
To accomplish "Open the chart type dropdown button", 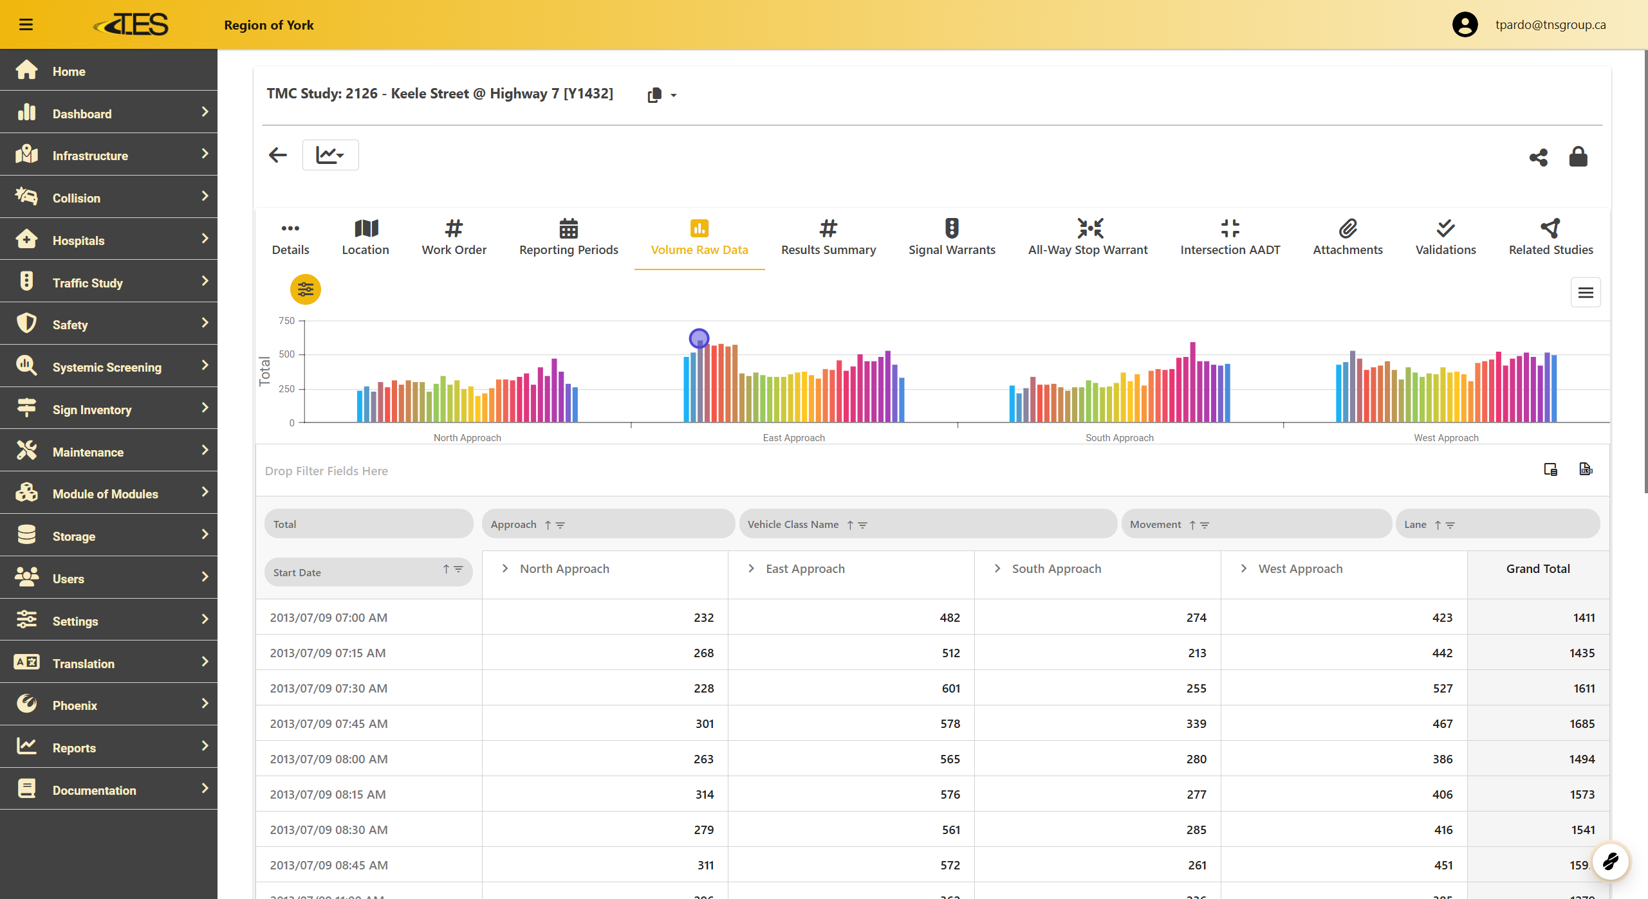I will click(330, 155).
